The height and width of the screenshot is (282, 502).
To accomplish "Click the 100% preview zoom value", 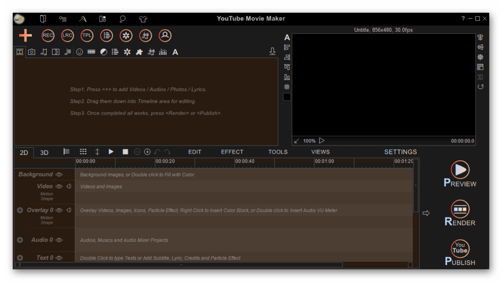I will (x=309, y=141).
